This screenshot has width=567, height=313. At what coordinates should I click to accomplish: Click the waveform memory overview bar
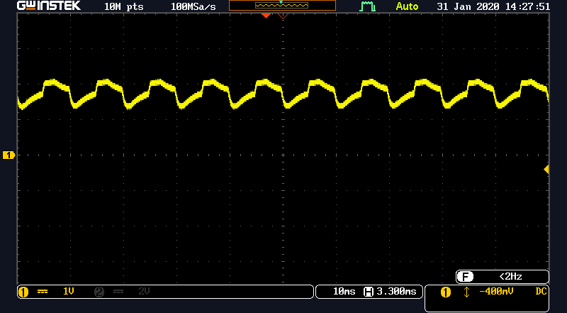click(x=282, y=6)
